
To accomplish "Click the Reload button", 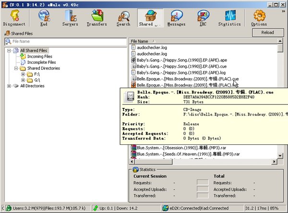I will [268, 33].
